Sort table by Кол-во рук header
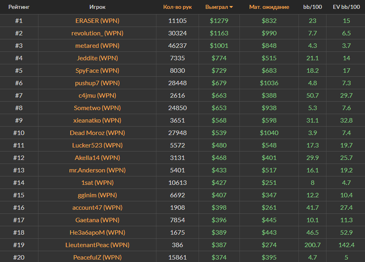This screenshot has height=262, width=365. (177, 7)
